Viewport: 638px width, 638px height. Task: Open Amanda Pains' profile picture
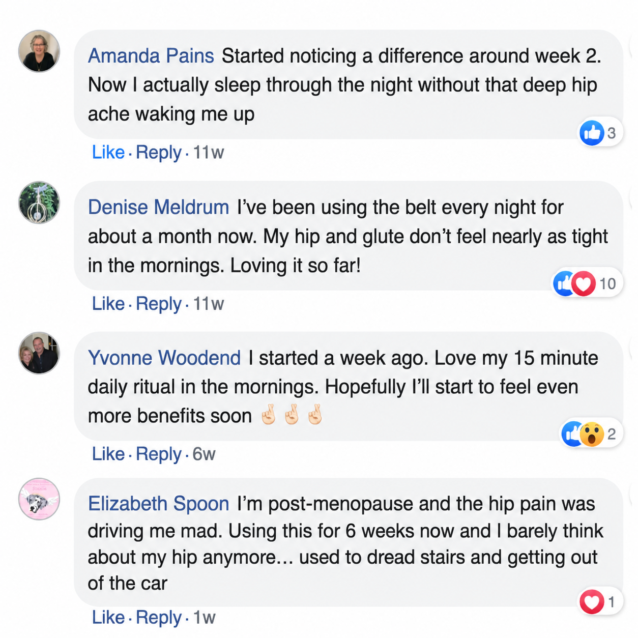[39, 51]
